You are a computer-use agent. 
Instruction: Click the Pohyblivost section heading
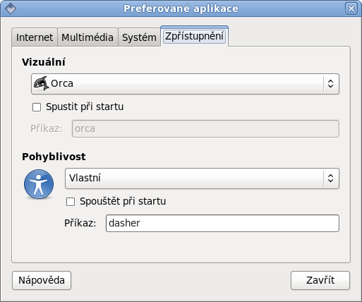point(54,157)
